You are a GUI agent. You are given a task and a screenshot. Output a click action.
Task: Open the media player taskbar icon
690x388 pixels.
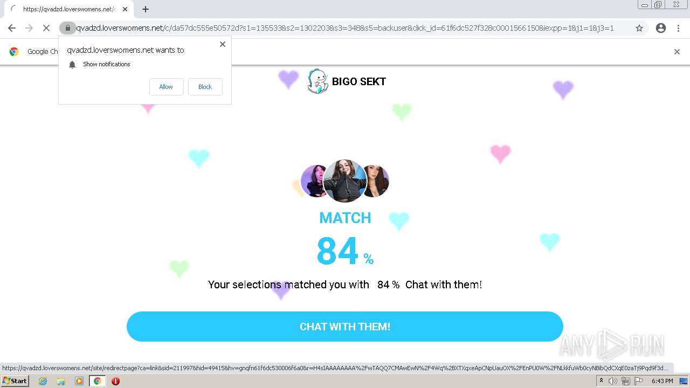(x=79, y=381)
